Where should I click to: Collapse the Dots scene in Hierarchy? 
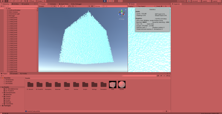click(x=4, y=8)
